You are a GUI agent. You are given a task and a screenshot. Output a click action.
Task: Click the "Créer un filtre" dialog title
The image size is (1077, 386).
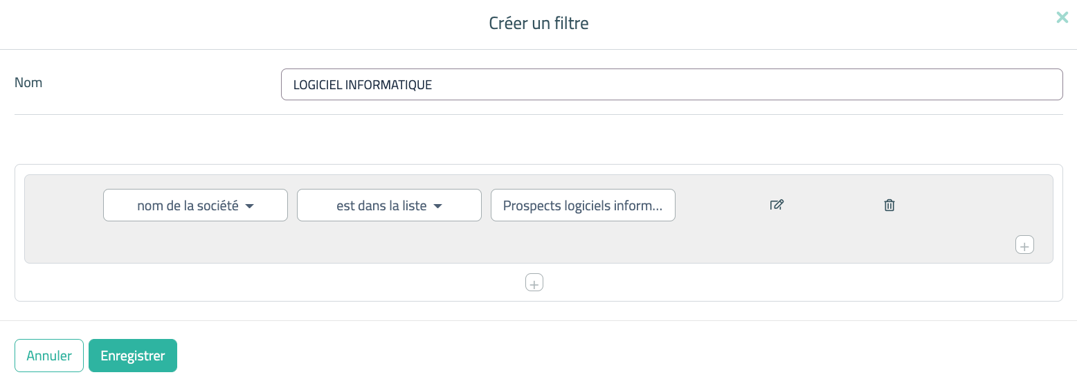(538, 24)
